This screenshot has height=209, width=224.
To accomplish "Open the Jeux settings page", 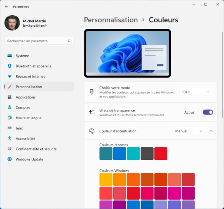I will pos(19,128).
